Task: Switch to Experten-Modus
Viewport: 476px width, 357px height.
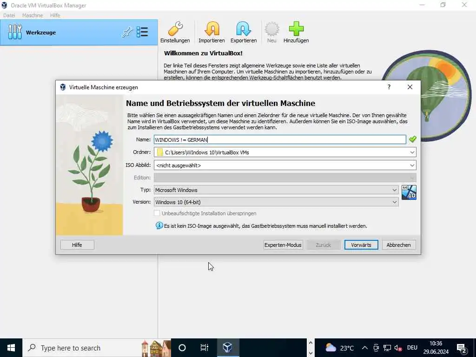Action: (x=283, y=245)
